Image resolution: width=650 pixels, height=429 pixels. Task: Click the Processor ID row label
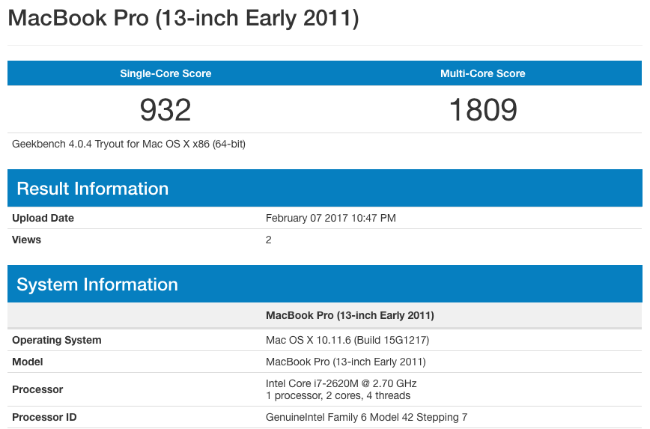(44, 417)
